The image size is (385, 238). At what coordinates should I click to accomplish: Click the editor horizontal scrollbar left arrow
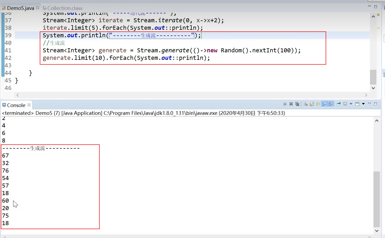tap(18, 95)
